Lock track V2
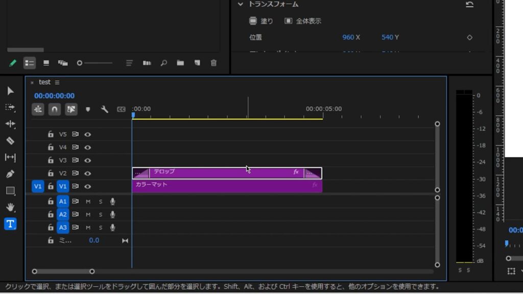 pos(51,173)
